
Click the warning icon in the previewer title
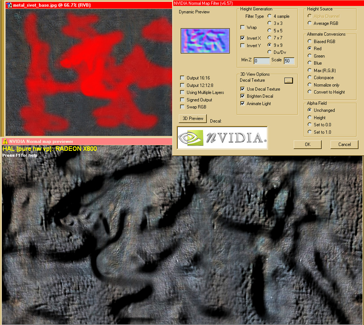pos(5,141)
